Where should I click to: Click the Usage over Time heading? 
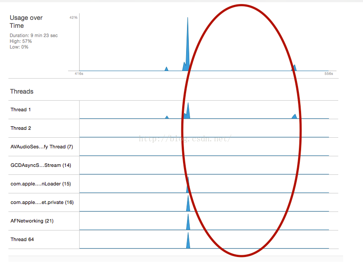coord(26,22)
